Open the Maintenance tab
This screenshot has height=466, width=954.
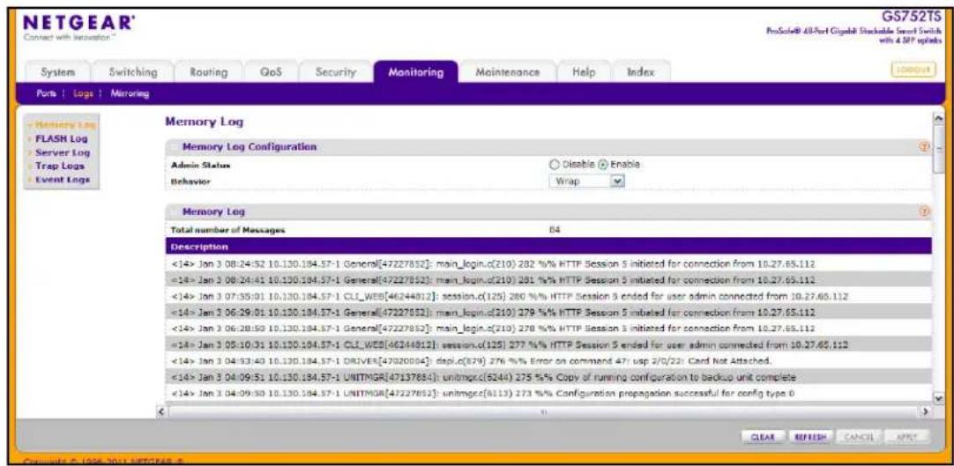point(508,72)
